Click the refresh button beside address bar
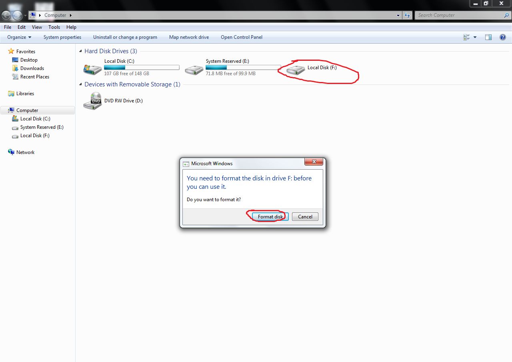 click(x=407, y=15)
